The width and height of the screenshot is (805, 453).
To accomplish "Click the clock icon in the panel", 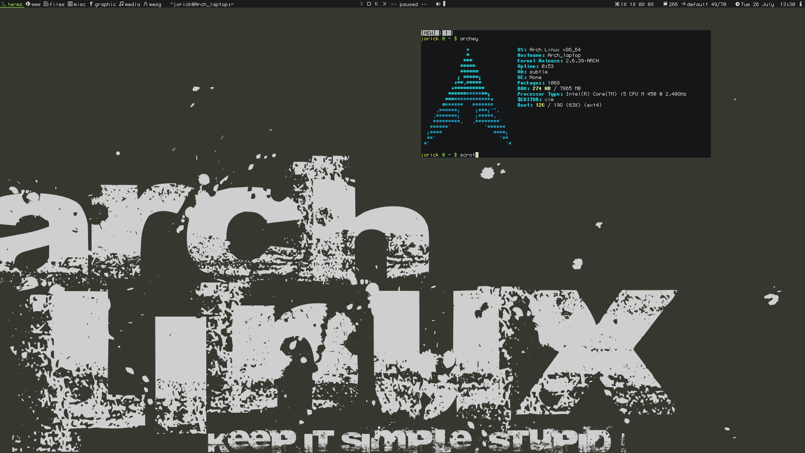I will click(738, 4).
